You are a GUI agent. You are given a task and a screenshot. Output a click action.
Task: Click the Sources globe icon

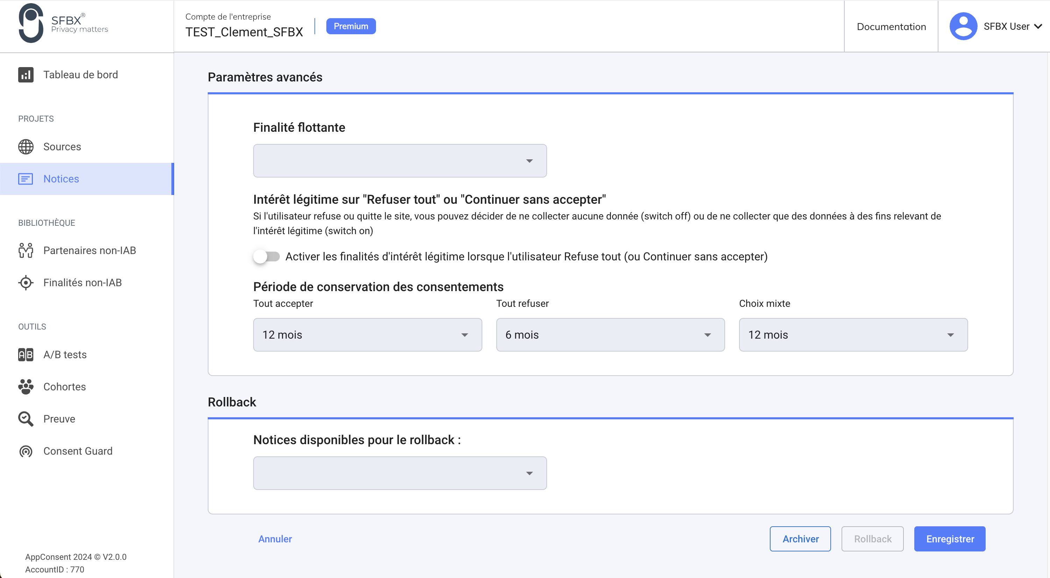(x=26, y=147)
